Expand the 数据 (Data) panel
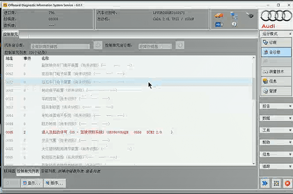Viewport: 293px width, 194px height. 275,118
